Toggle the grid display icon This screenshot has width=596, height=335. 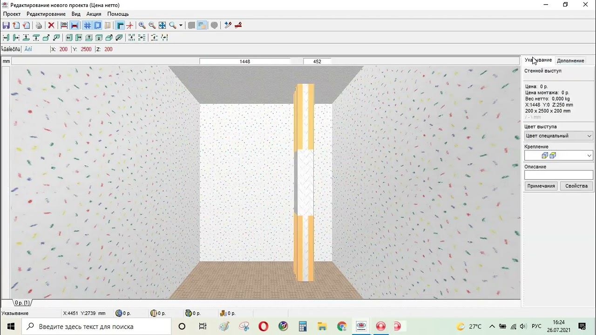point(87,25)
